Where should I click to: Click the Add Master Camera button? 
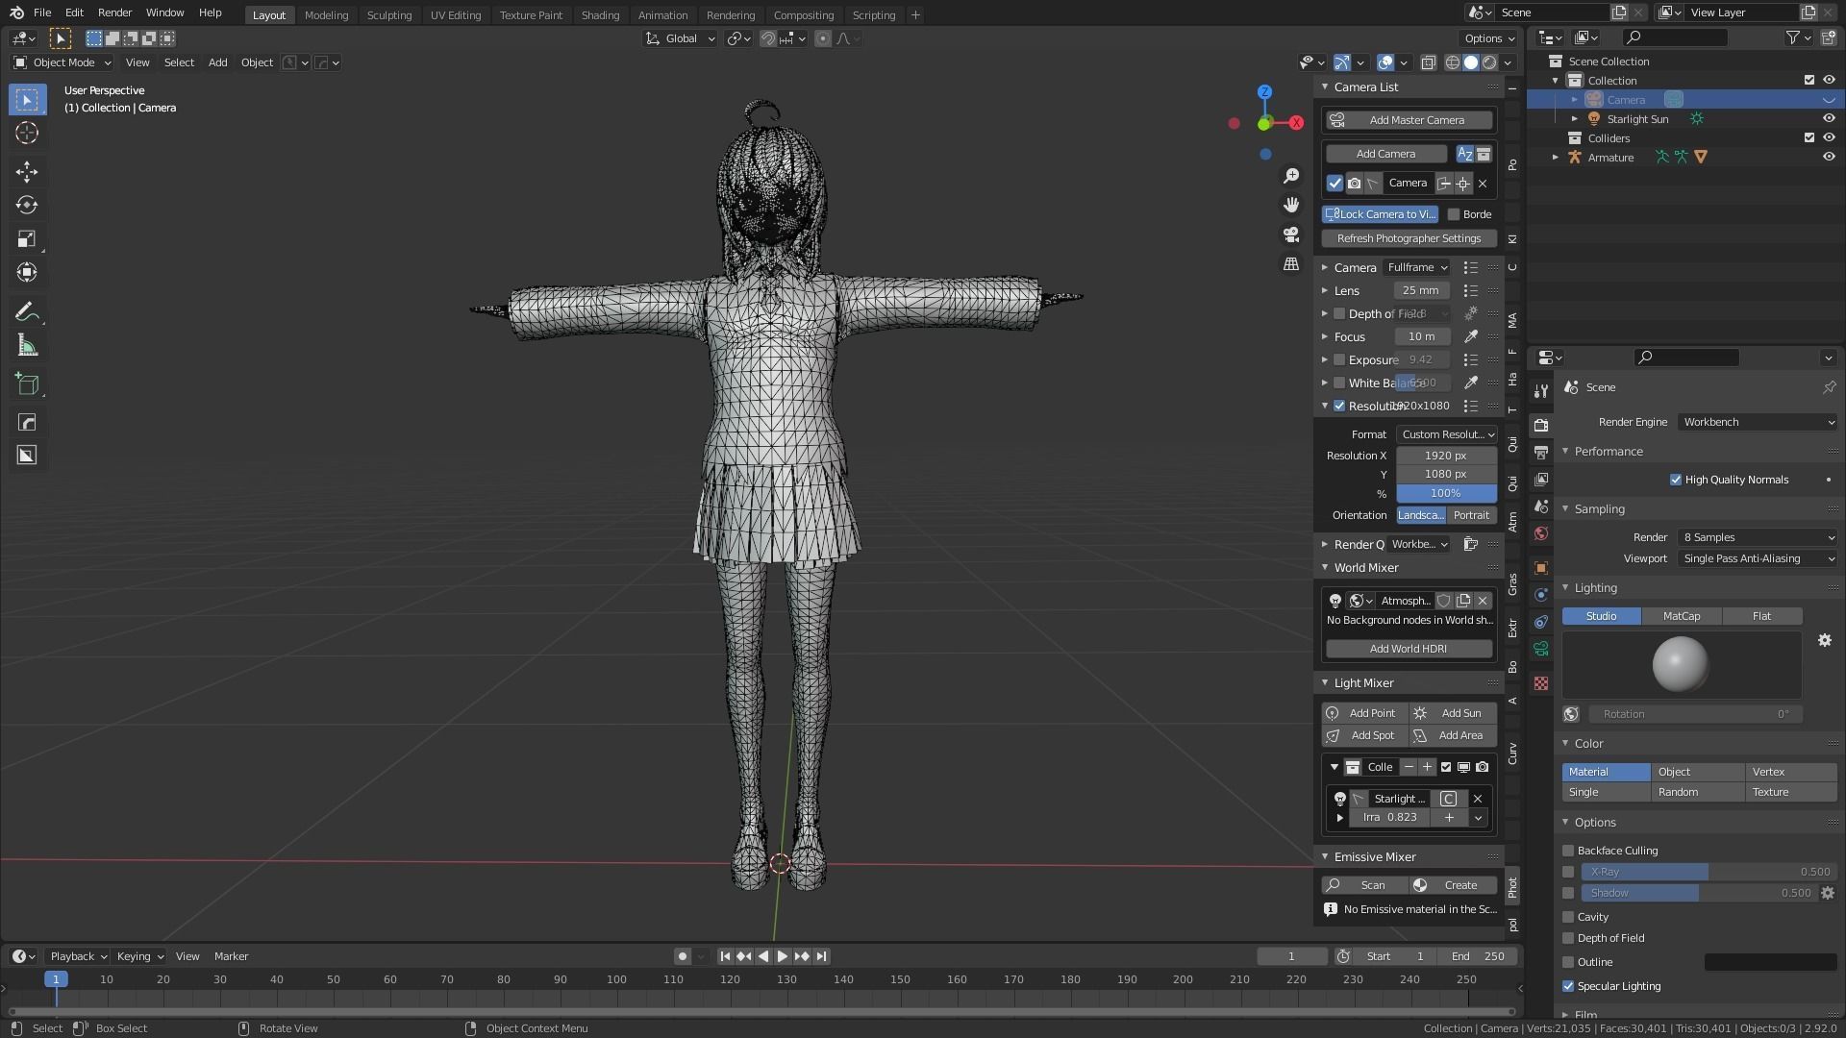click(x=1409, y=120)
